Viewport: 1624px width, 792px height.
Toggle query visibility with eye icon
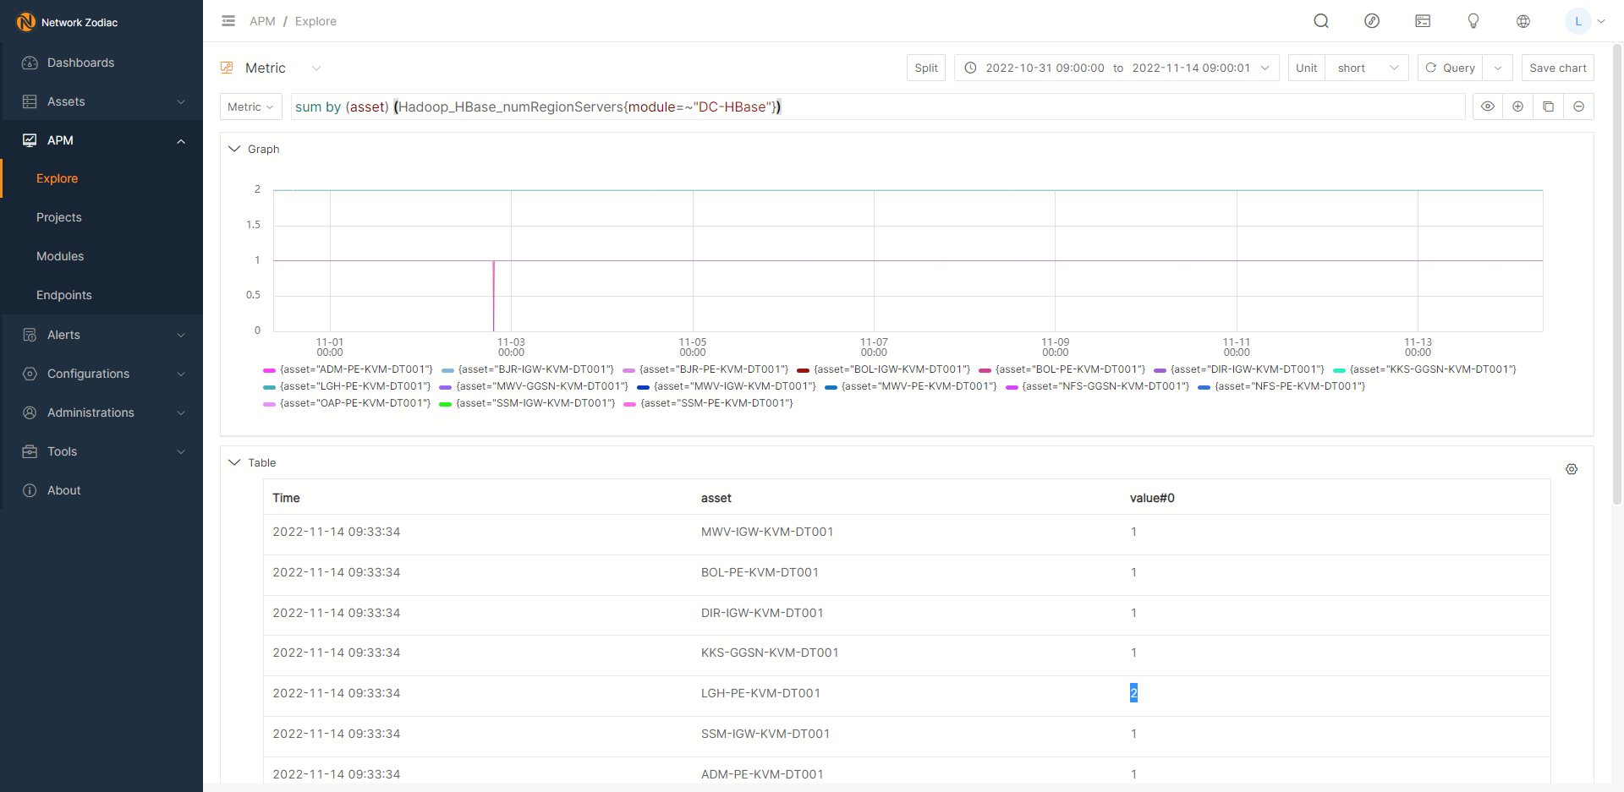pyautogui.click(x=1487, y=107)
